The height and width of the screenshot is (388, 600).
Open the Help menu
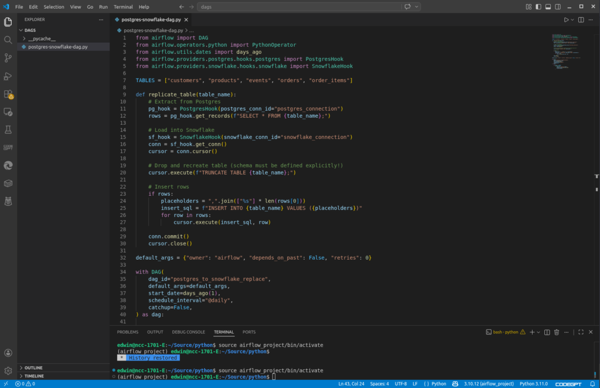(144, 7)
